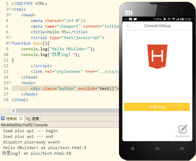
Task: Click the meta charset utf-8 line
Action: [x=58, y=21]
